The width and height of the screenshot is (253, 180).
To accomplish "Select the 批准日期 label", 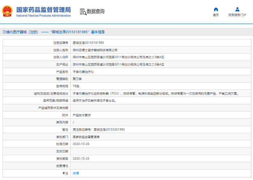I will [x=62, y=144].
